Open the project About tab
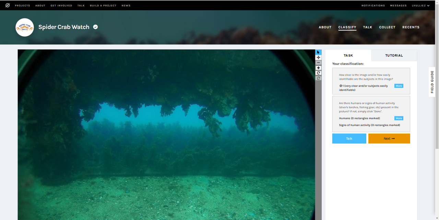This screenshot has height=220, width=439. coord(325,27)
